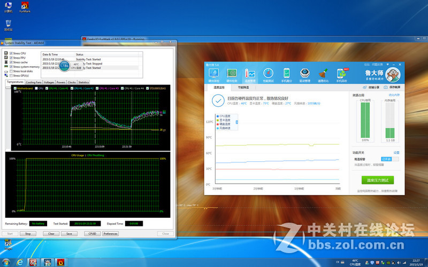The width and height of the screenshot is (428, 267).
Task: Click the CPU usage green bar meter
Action: pos(365,120)
